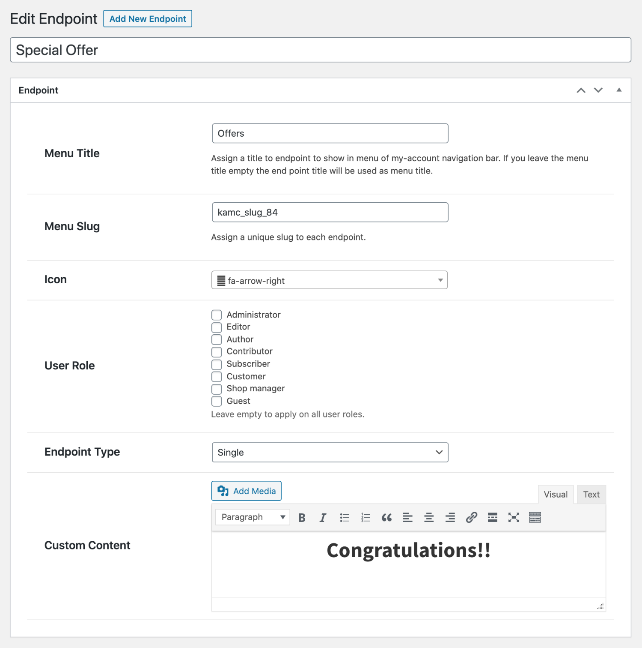Click the Add New Endpoint button

[148, 18]
